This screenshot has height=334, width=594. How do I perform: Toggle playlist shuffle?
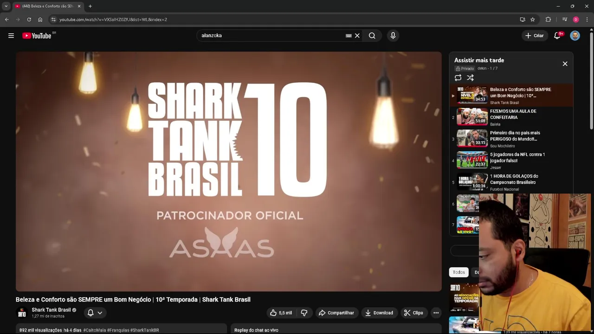[x=470, y=78]
